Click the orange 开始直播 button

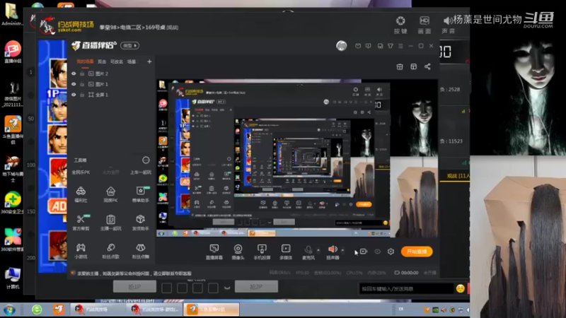point(417,252)
